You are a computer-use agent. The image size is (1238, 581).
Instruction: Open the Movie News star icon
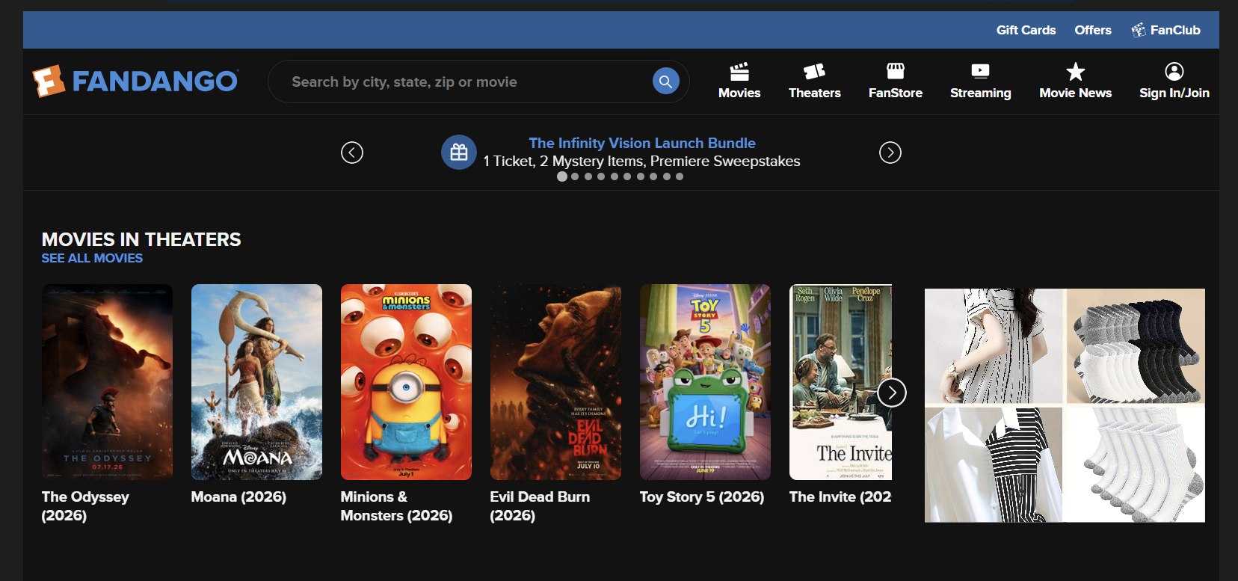tap(1075, 71)
